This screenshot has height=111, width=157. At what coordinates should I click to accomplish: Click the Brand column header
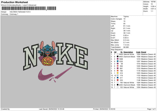coord(144,52)
